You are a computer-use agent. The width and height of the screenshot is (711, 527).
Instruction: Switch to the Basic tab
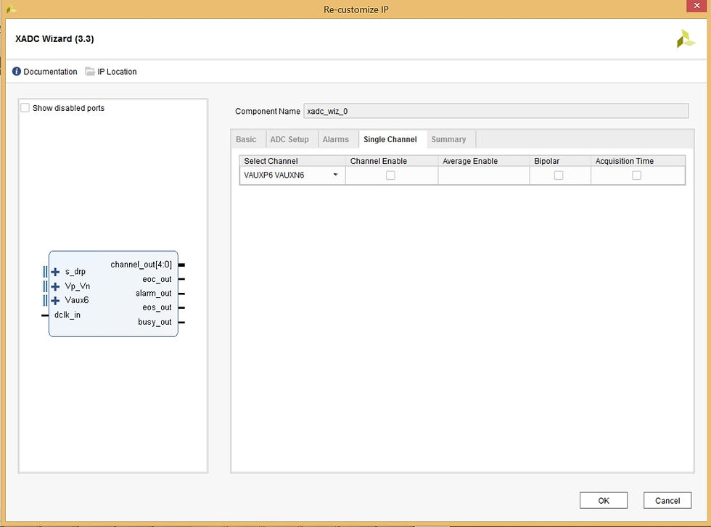click(247, 138)
